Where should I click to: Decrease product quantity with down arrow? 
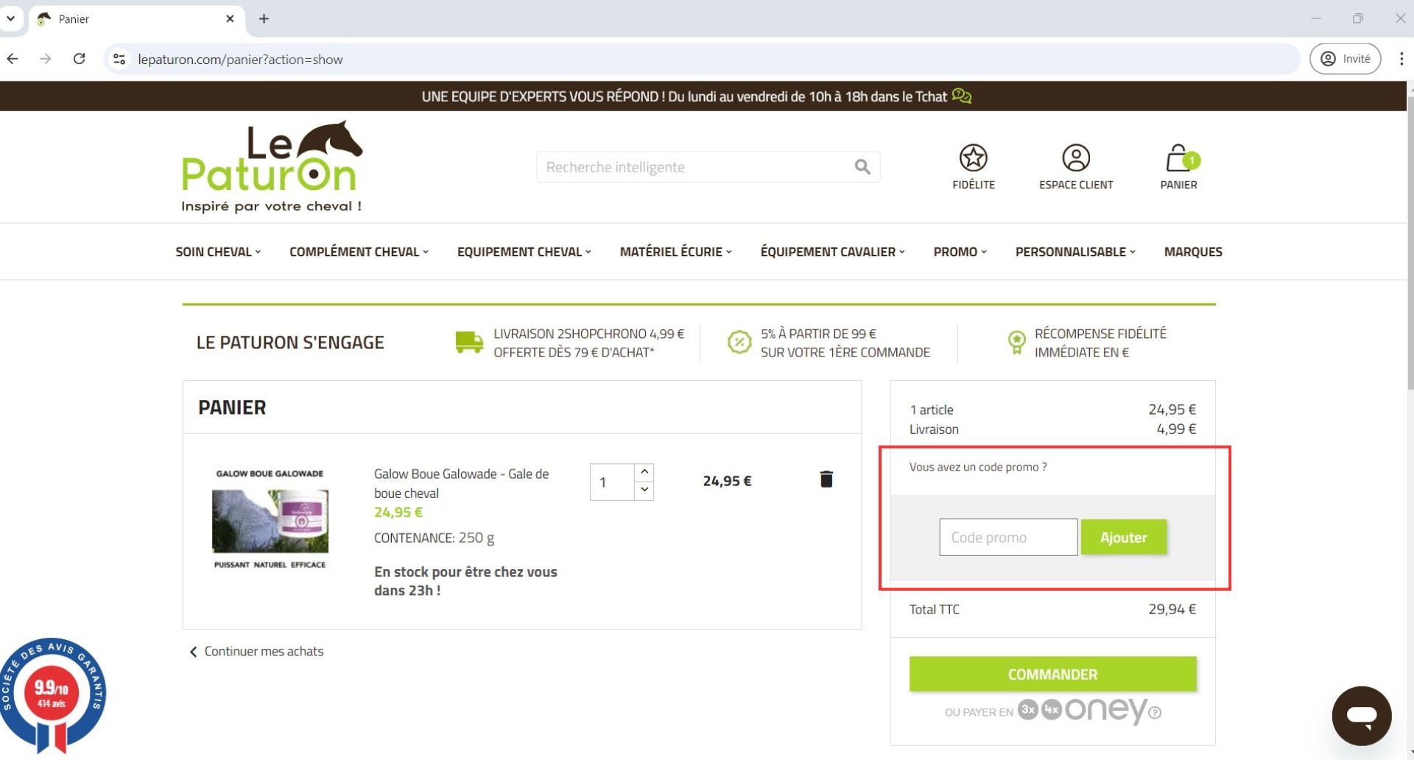(x=644, y=490)
